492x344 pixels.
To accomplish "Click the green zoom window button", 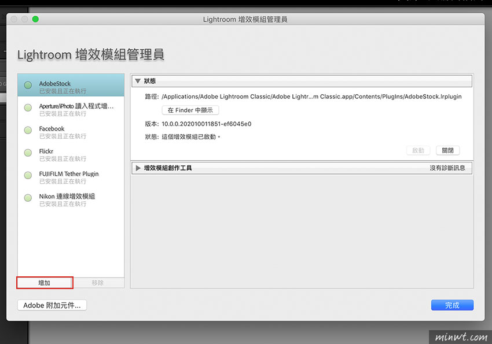I will pos(35,19).
